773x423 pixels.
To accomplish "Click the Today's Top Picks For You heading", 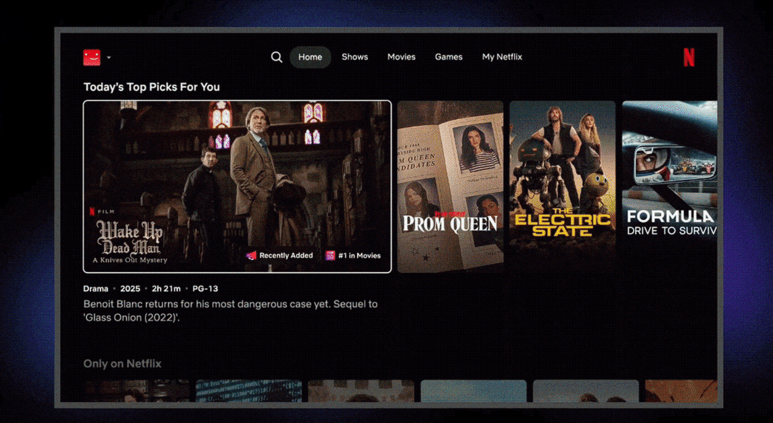I will pyautogui.click(x=151, y=87).
